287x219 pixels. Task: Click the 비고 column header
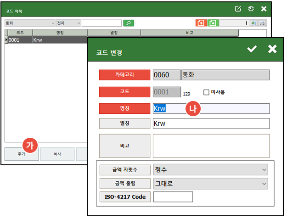point(190,33)
